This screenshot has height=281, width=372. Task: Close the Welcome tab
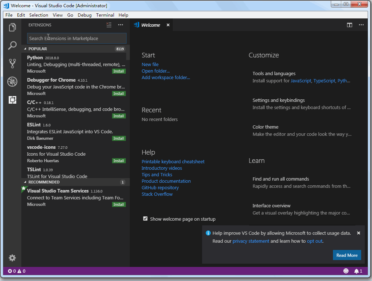[x=168, y=25]
